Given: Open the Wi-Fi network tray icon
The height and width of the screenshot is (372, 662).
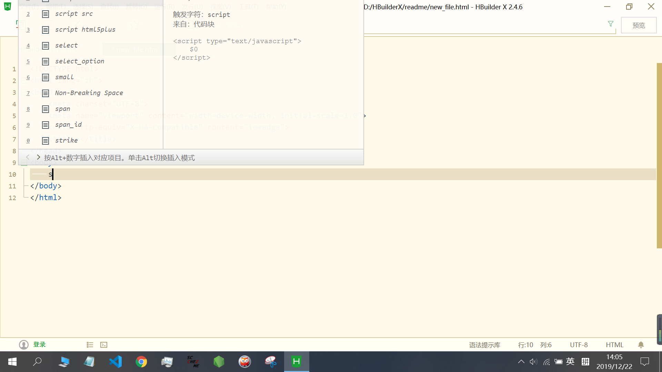Looking at the screenshot, I should click(546, 362).
